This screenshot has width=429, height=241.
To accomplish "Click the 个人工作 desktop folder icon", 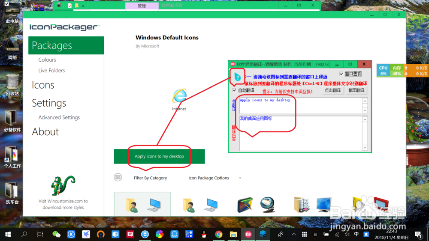I will point(12,158).
